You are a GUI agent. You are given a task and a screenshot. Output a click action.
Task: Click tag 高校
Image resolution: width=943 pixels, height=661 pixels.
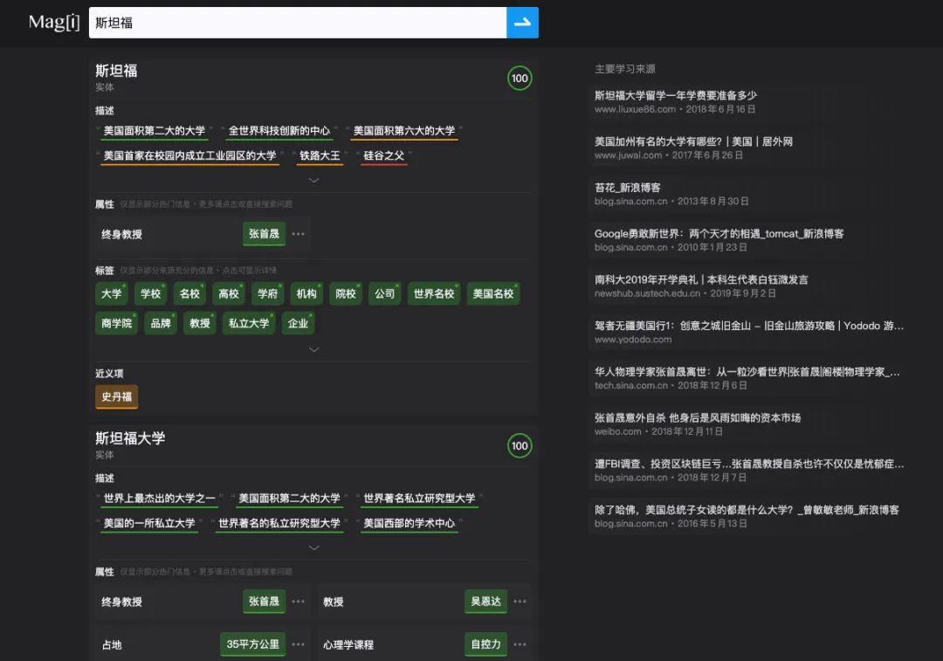click(x=229, y=293)
